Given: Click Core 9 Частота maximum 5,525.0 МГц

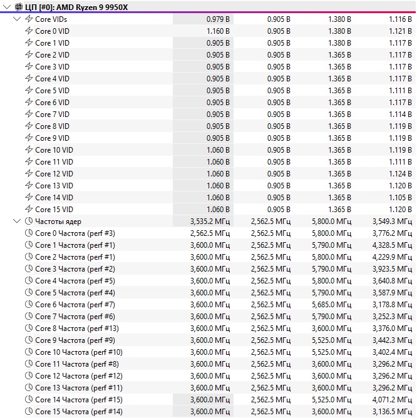Looking at the screenshot, I should 332,340.
